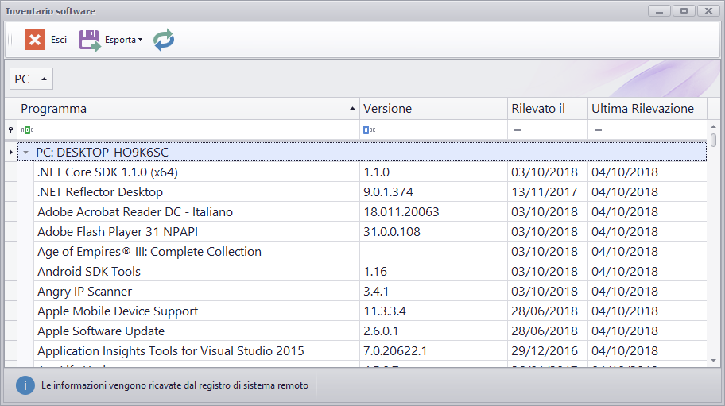Click the blue info icon in status bar
Screen dimensions: 725x406
point(25,385)
